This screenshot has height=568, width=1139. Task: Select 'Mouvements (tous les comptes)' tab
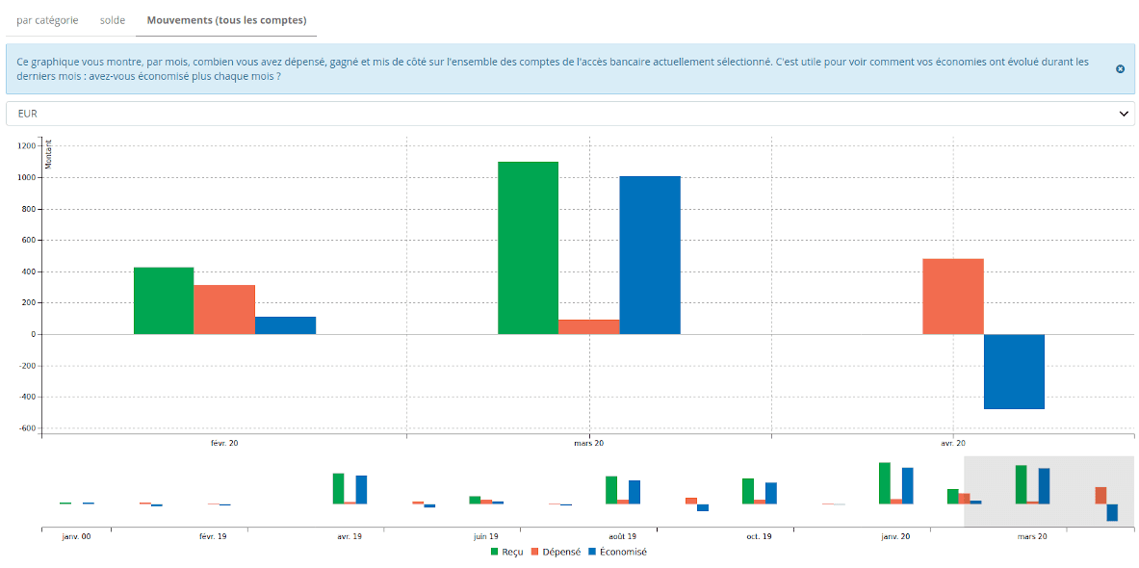click(226, 20)
